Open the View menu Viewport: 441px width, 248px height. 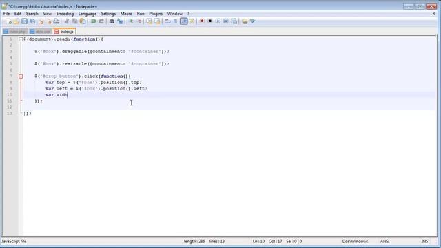(x=48, y=14)
